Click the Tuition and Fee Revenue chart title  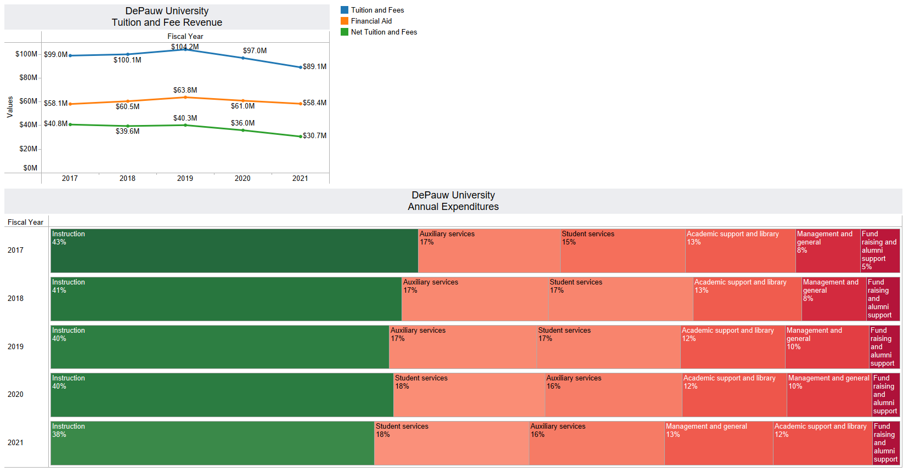[x=167, y=16]
